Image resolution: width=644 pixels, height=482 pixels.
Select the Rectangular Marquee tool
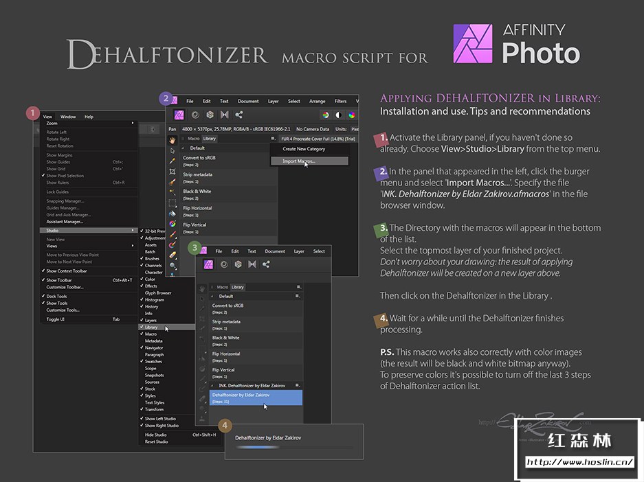tap(173, 203)
